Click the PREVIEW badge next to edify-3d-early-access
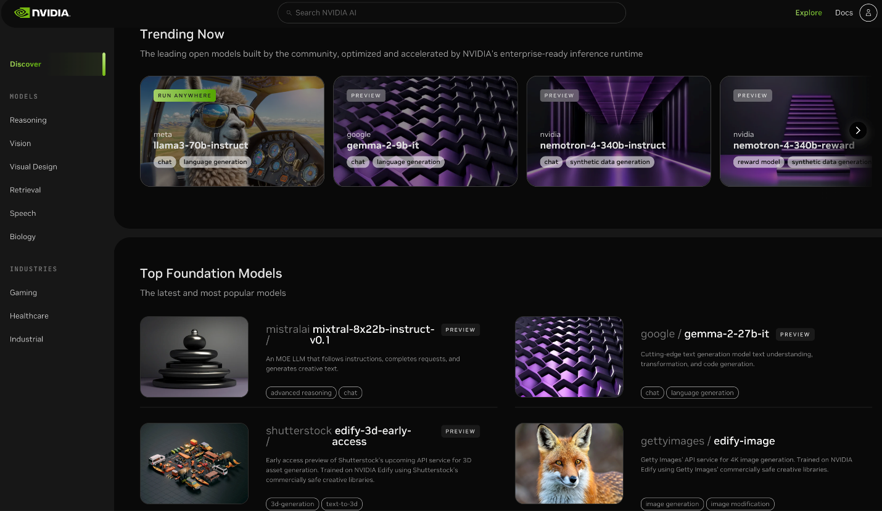This screenshot has height=511, width=882. pyautogui.click(x=461, y=431)
